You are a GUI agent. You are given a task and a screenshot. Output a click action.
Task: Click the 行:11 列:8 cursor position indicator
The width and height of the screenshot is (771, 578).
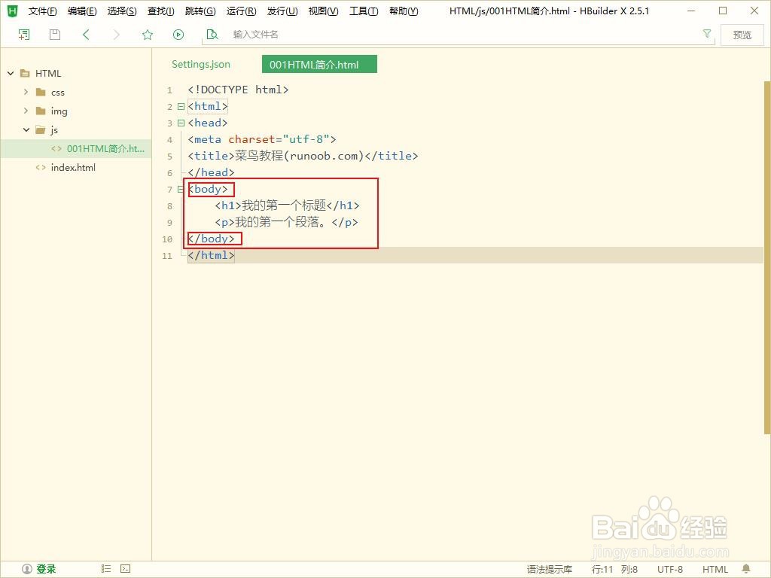click(x=614, y=569)
